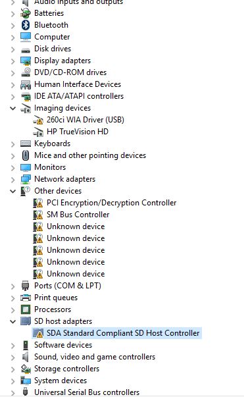Expand Universal Serial Bus controllers
The height and width of the screenshot is (397, 244).
(x=13, y=392)
